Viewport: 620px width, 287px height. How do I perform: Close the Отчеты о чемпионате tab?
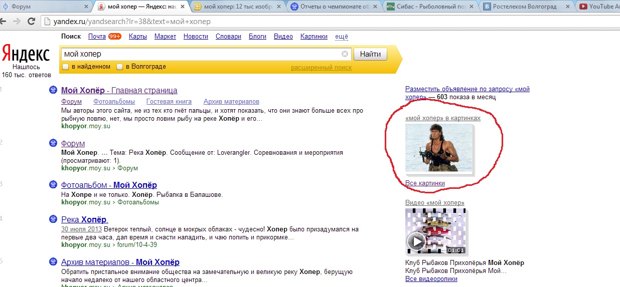click(x=374, y=7)
